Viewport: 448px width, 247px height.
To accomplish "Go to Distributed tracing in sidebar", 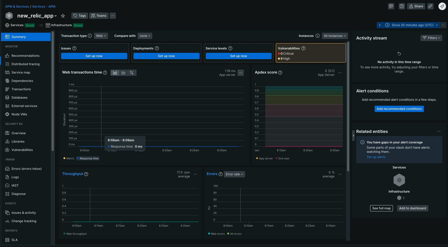I will click(x=25, y=64).
